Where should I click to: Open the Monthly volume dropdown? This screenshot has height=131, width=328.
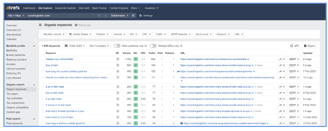click(x=54, y=34)
